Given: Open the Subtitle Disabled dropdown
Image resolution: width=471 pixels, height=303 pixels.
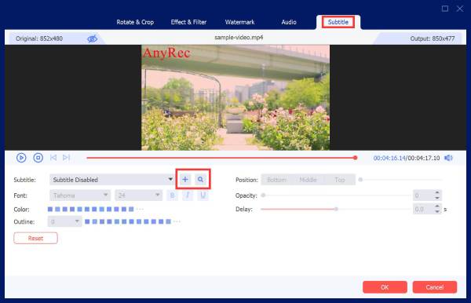Looking at the screenshot, I should (x=111, y=180).
